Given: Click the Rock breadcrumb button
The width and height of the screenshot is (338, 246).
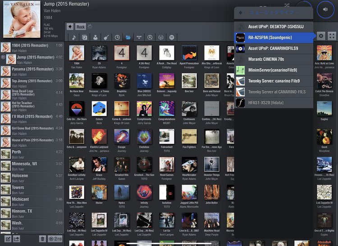Looking at the screenshot, I should (81, 27).
